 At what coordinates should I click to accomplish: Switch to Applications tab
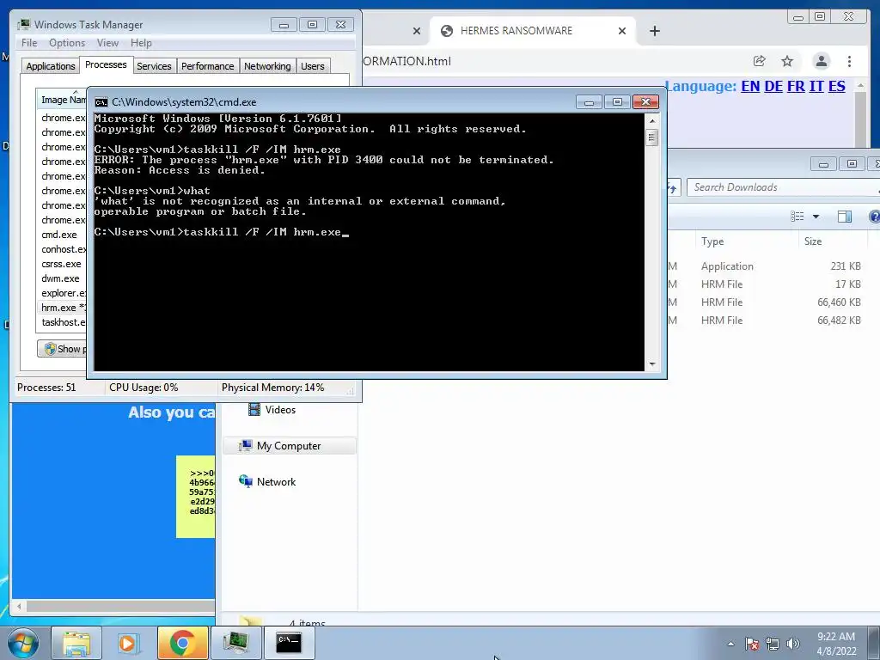coord(51,66)
